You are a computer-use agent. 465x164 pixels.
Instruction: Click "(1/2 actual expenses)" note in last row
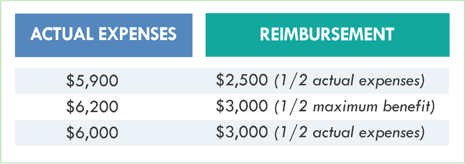point(349,133)
